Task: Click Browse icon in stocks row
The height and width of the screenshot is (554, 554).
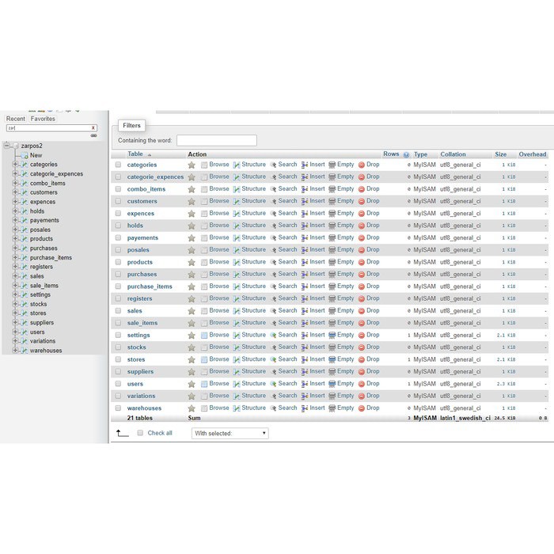Action: tap(204, 347)
